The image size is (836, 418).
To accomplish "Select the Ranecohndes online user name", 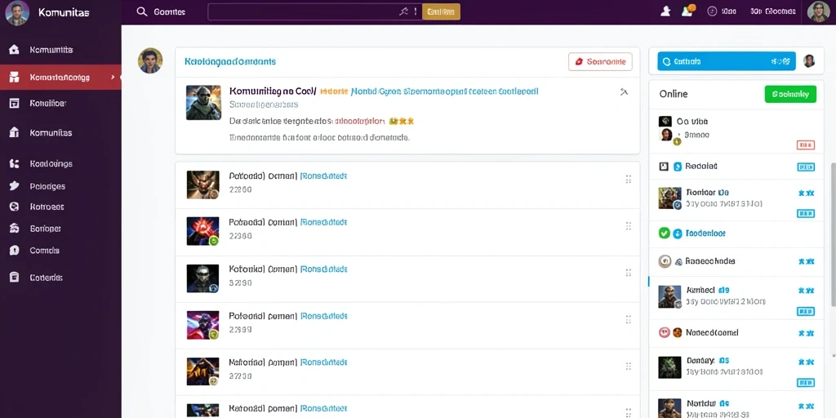I will [710, 261].
